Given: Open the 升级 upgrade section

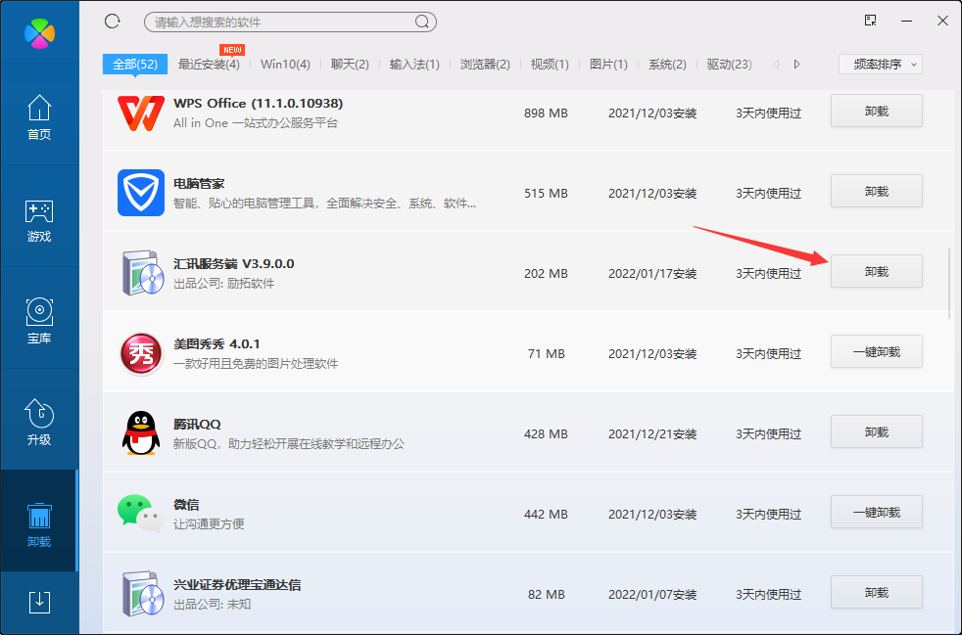Looking at the screenshot, I should 39,423.
